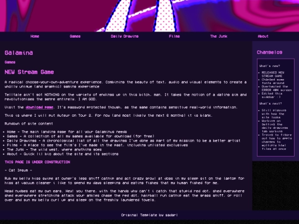Click the pink and purple header banner image
299x224 pixels.
coord(149,16)
